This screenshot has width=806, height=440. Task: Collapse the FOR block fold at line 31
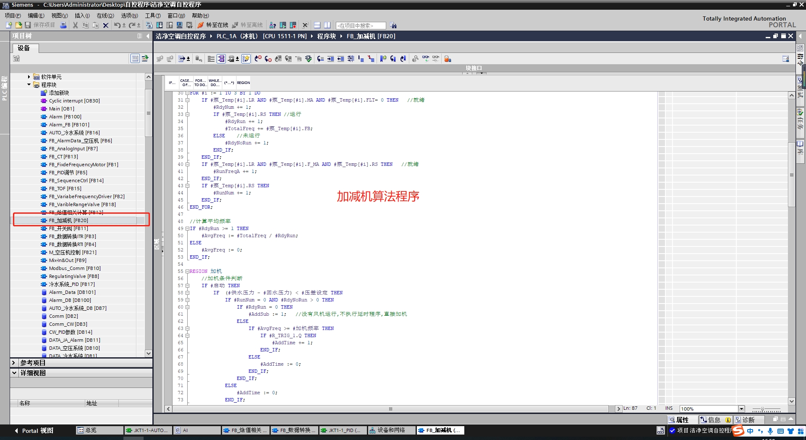pyautogui.click(x=187, y=100)
